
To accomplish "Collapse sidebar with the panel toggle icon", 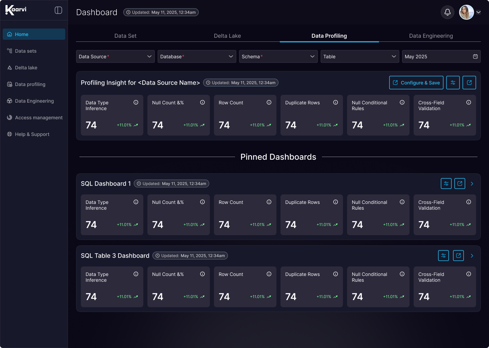I will [x=58, y=10].
